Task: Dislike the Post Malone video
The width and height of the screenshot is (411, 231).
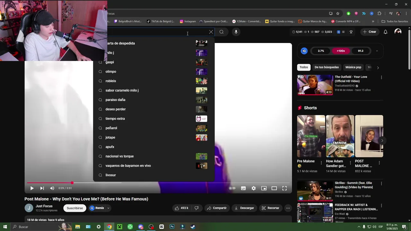Action: tap(197, 208)
